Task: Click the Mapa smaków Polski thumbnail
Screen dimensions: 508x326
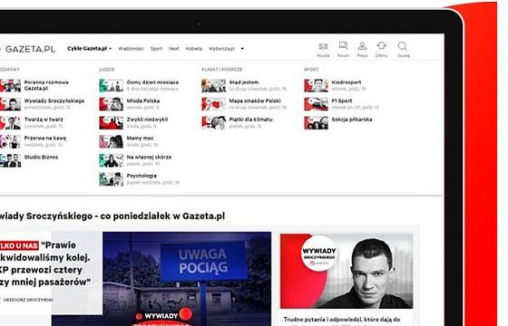Action: (x=213, y=104)
